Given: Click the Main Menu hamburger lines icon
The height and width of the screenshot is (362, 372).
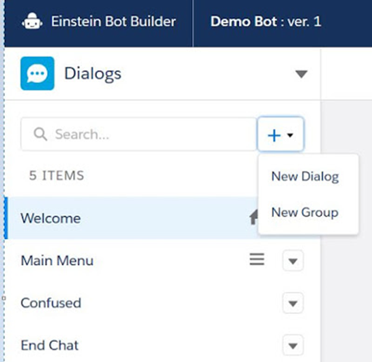Looking at the screenshot, I should point(257,259).
